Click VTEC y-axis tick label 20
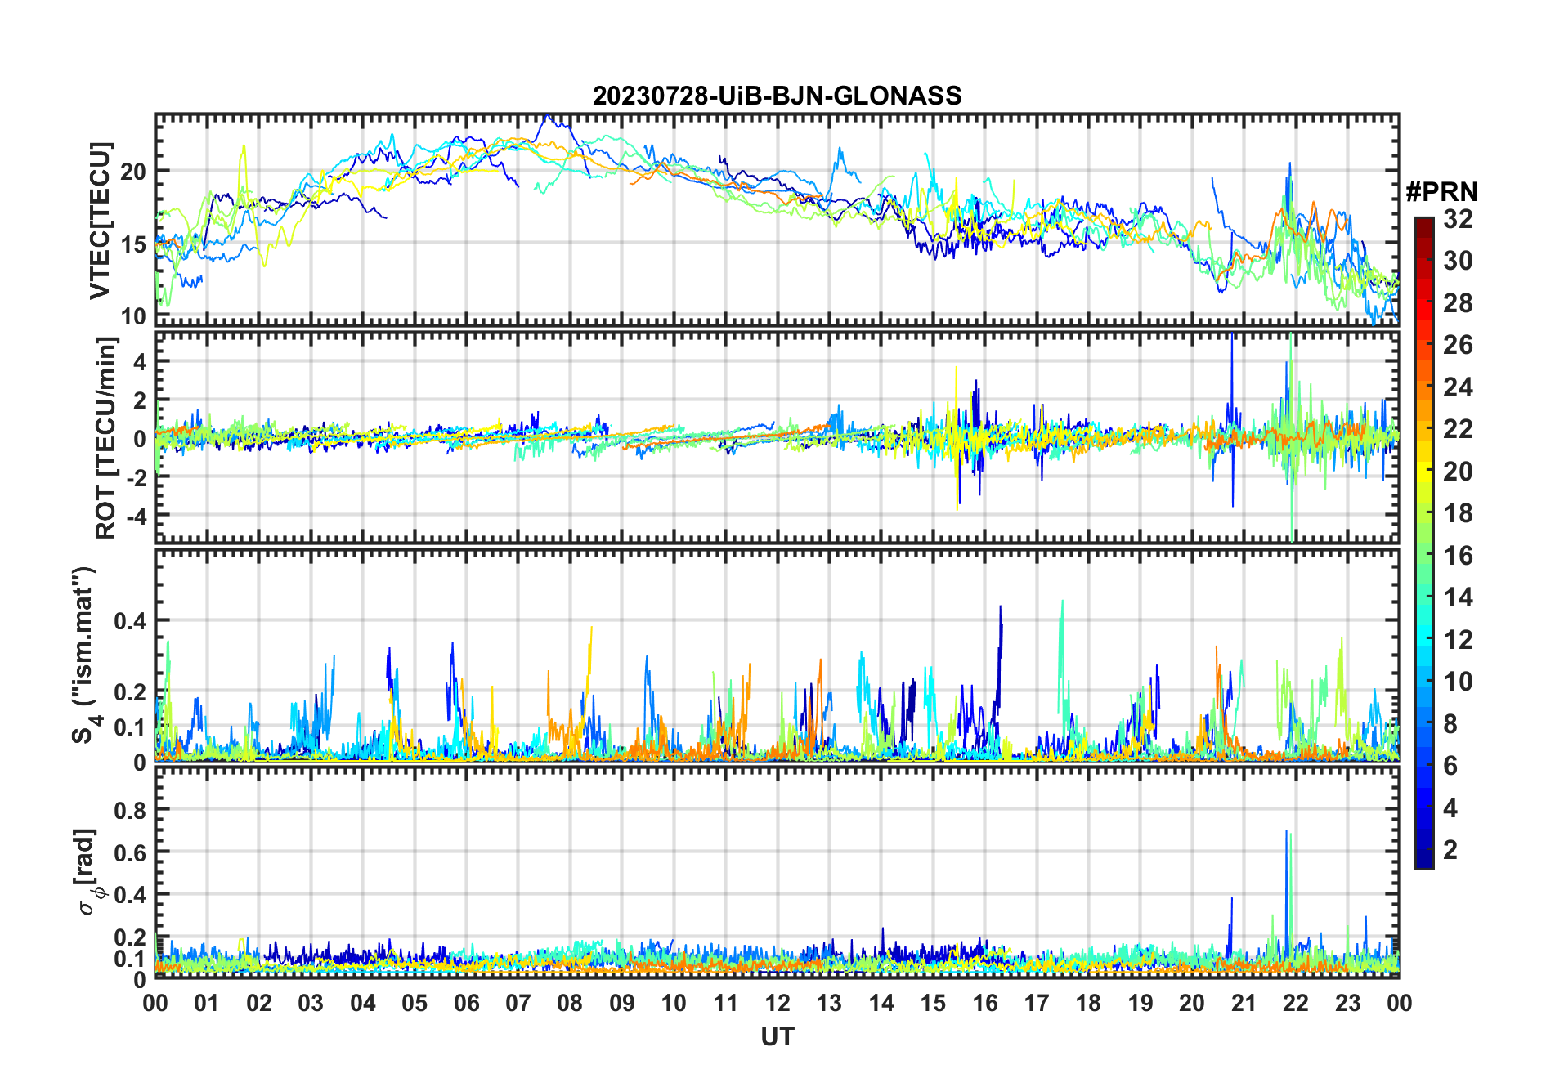 (133, 172)
